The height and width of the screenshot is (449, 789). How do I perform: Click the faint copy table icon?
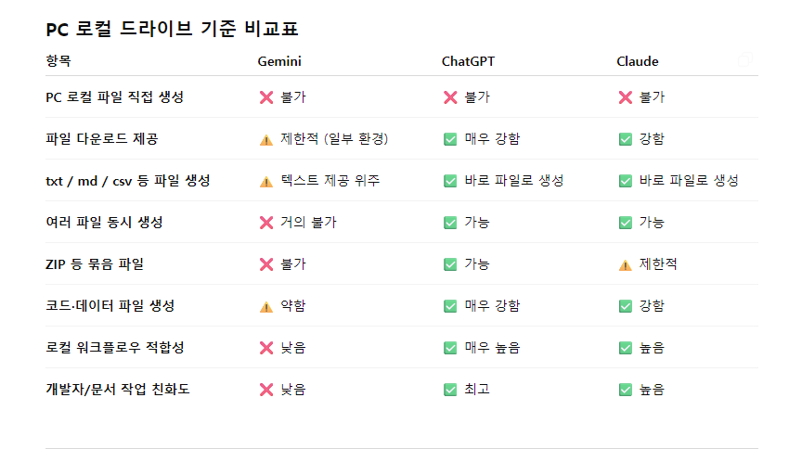(744, 61)
